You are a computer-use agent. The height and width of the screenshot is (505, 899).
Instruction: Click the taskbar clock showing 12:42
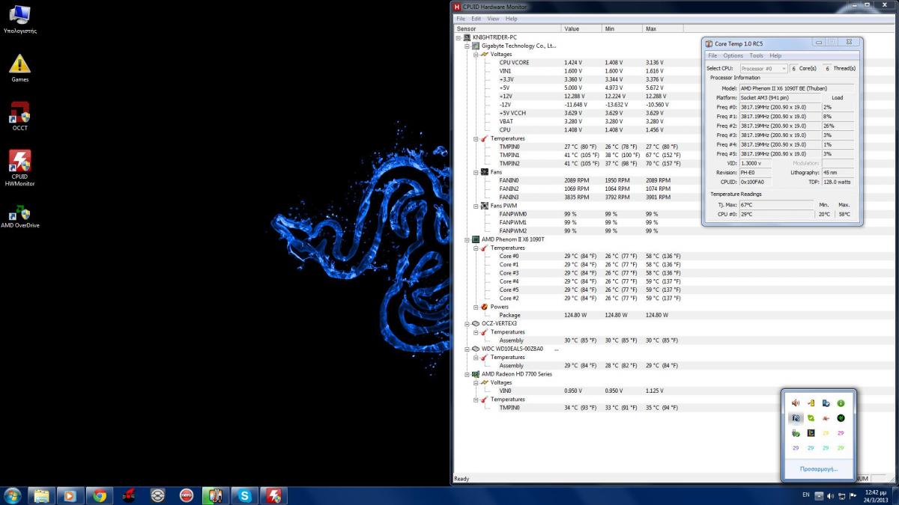pos(875,495)
